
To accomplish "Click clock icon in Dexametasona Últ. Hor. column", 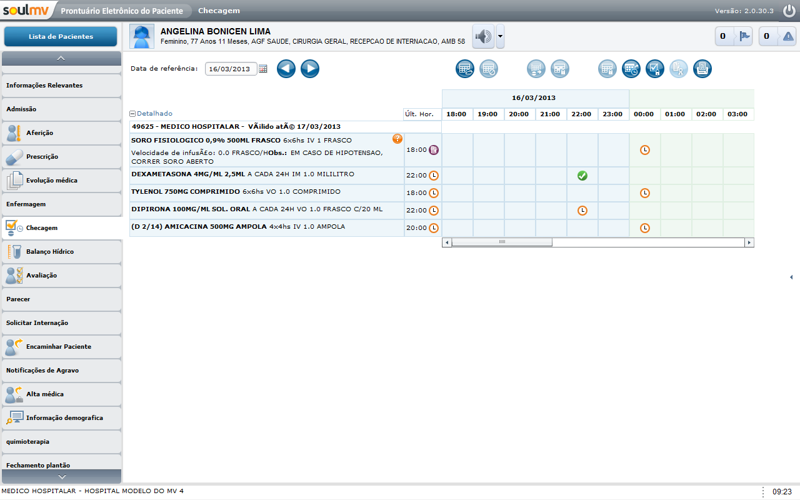I will (x=434, y=176).
